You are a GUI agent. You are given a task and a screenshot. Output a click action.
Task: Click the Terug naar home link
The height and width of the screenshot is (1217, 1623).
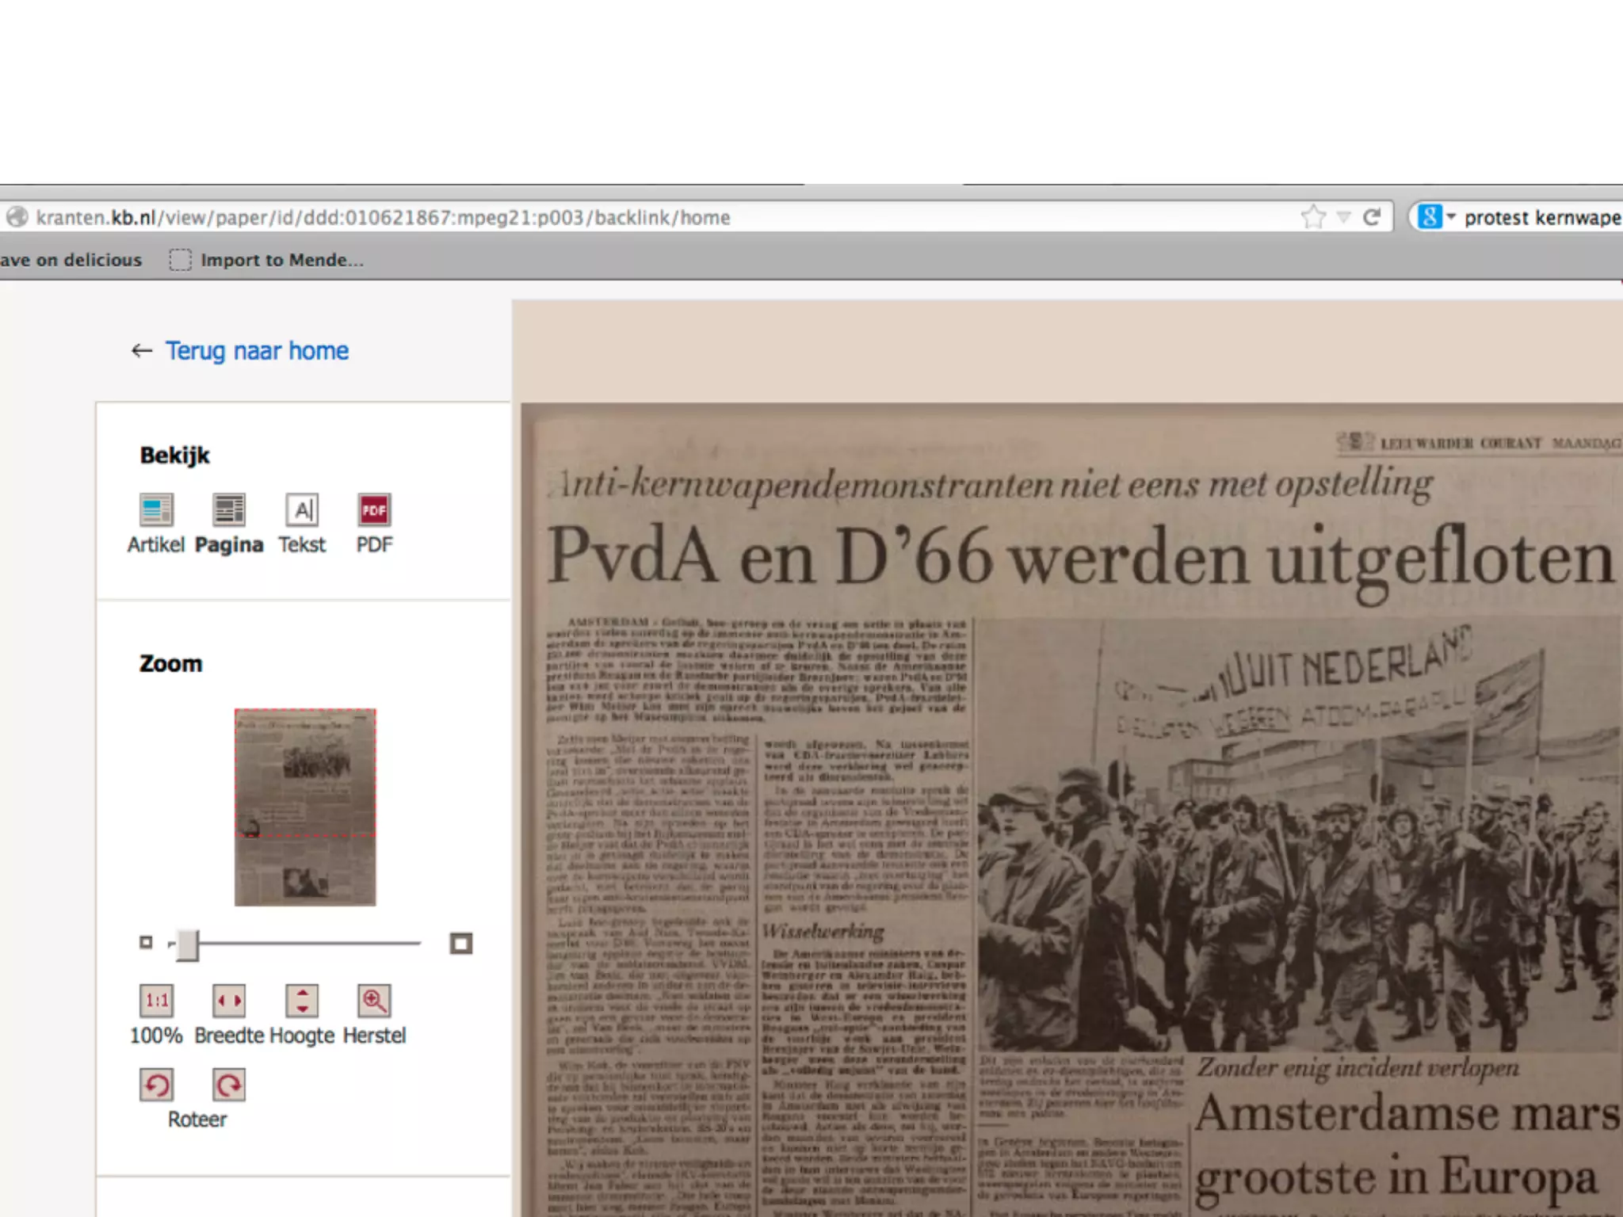point(256,351)
